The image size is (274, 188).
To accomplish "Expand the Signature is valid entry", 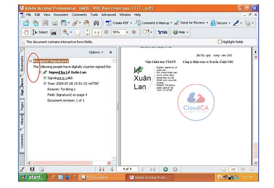I will pos(45,78).
